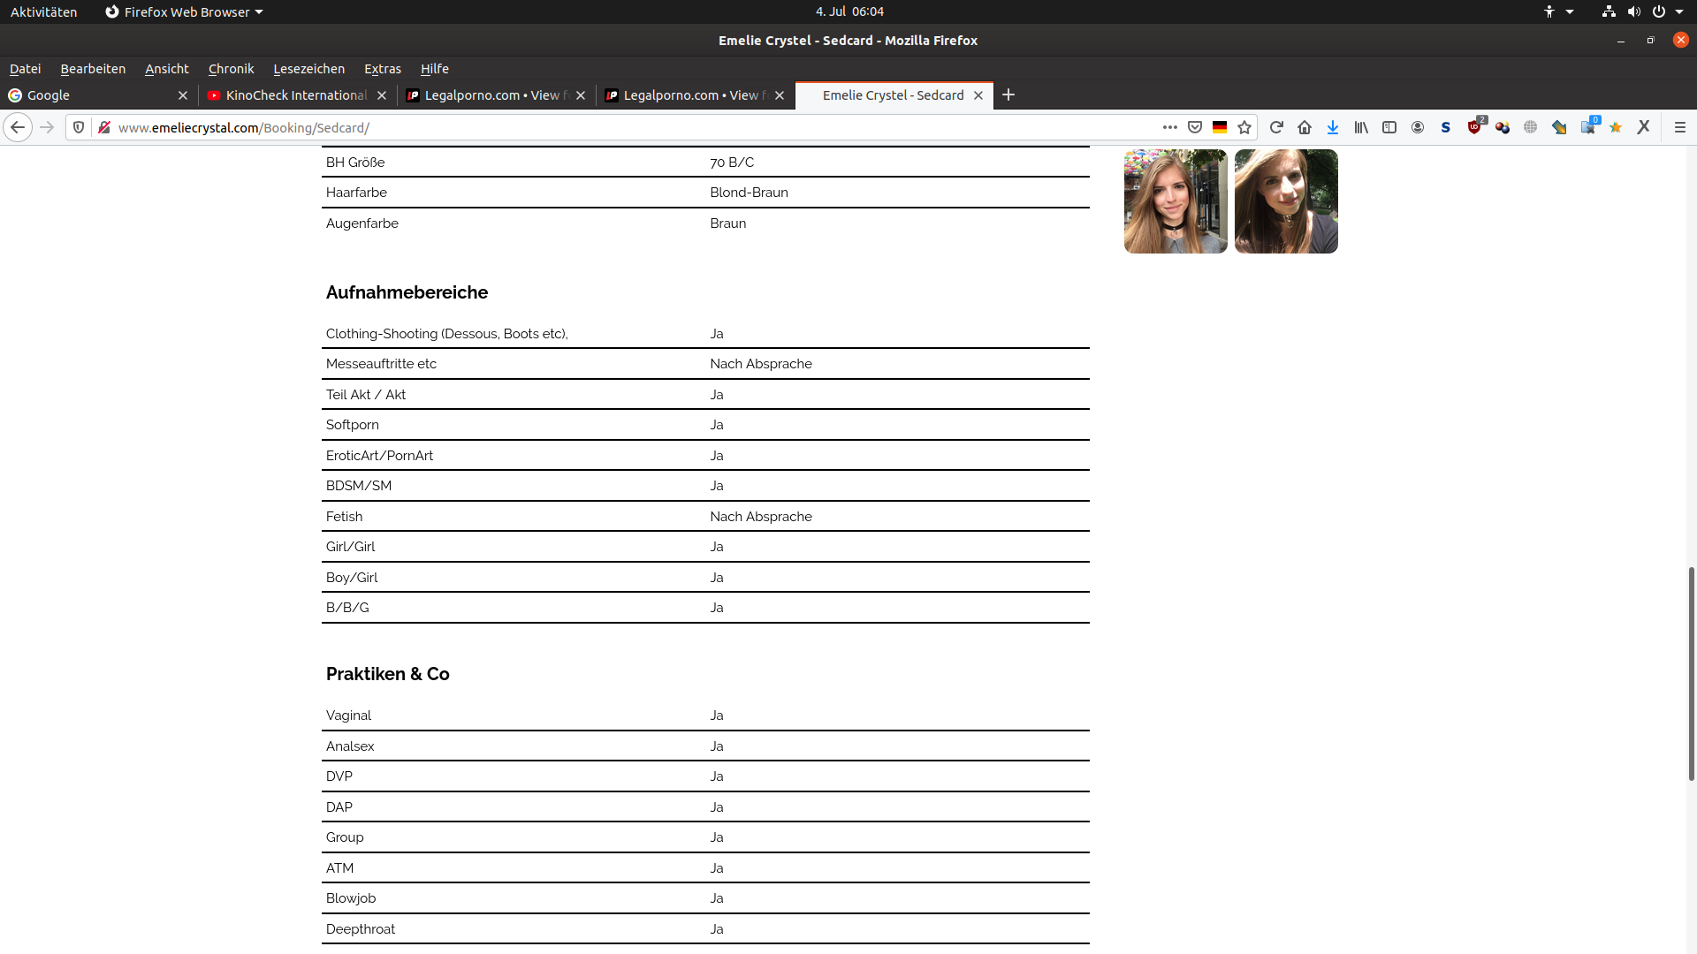Toggle tracking protection shield icon
This screenshot has height=954, width=1697.
79,127
